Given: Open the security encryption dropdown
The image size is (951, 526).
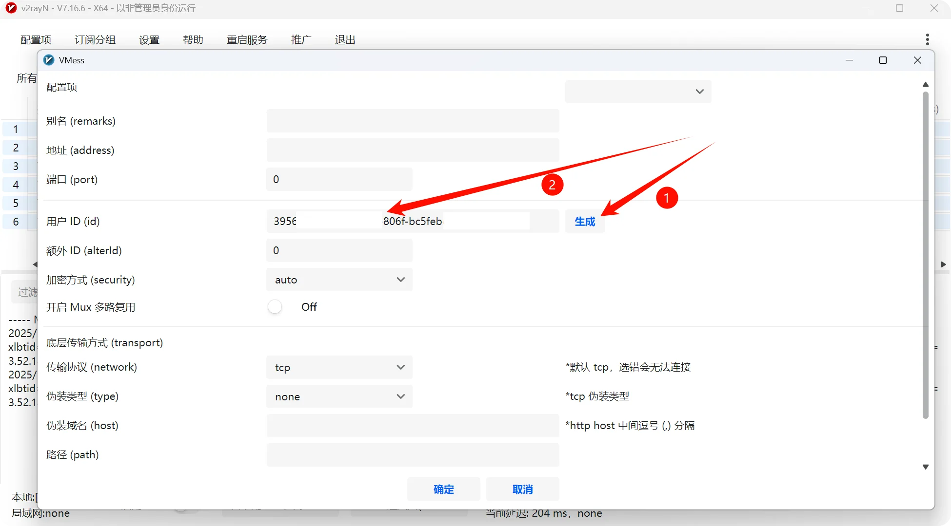Looking at the screenshot, I should 339,280.
